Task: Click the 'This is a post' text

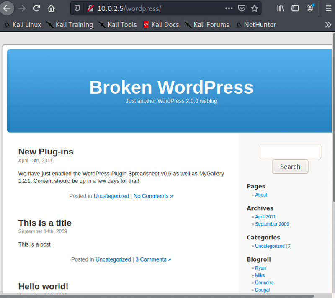Action: click(34, 244)
